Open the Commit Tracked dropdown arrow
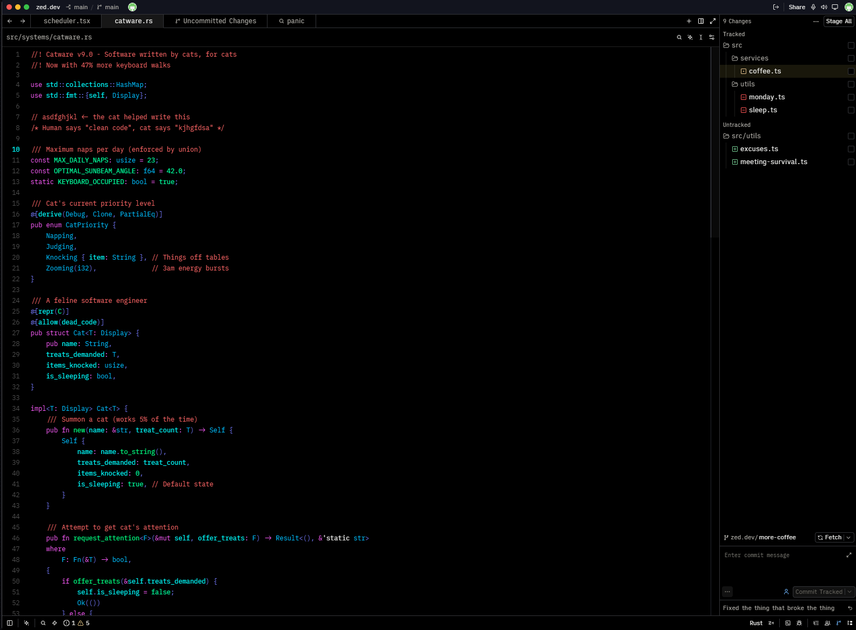Screen dimensions: 856x630 (x=850, y=592)
